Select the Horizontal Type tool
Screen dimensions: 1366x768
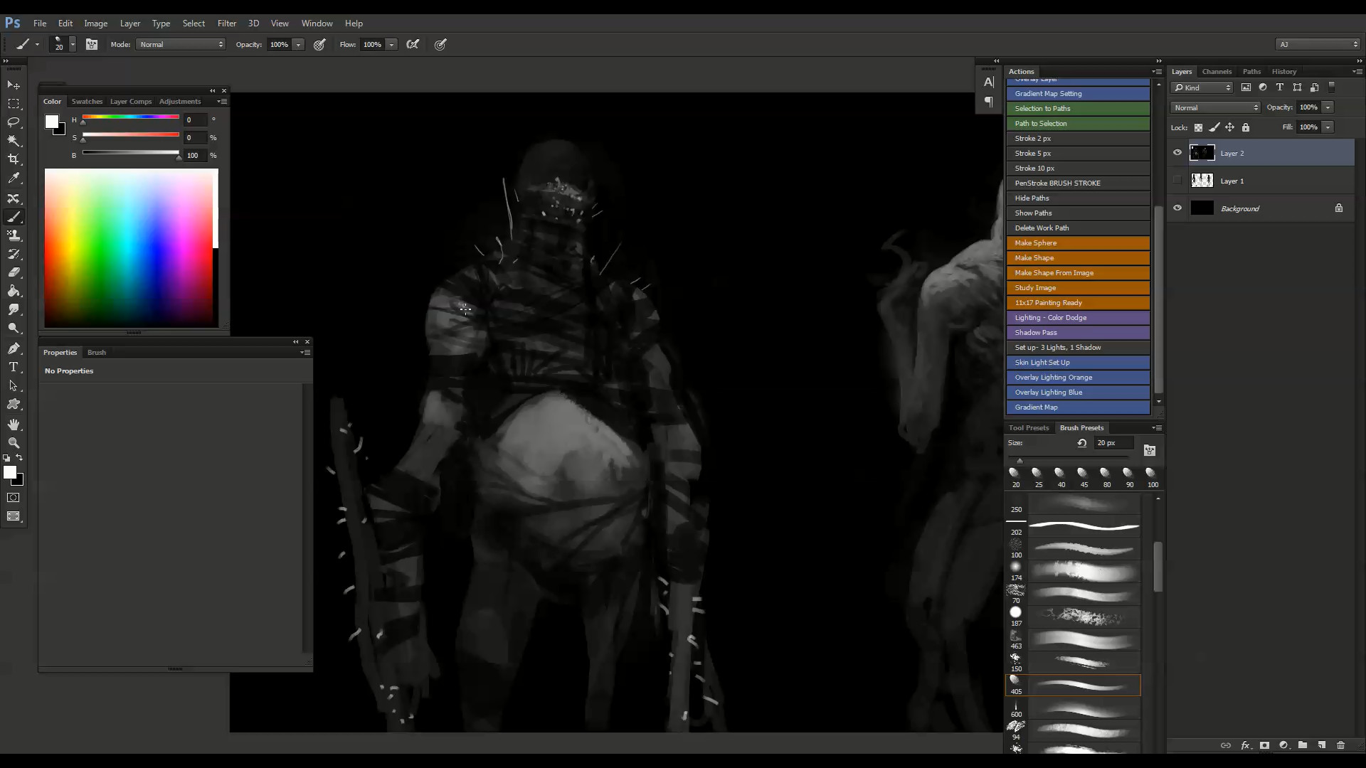click(14, 367)
